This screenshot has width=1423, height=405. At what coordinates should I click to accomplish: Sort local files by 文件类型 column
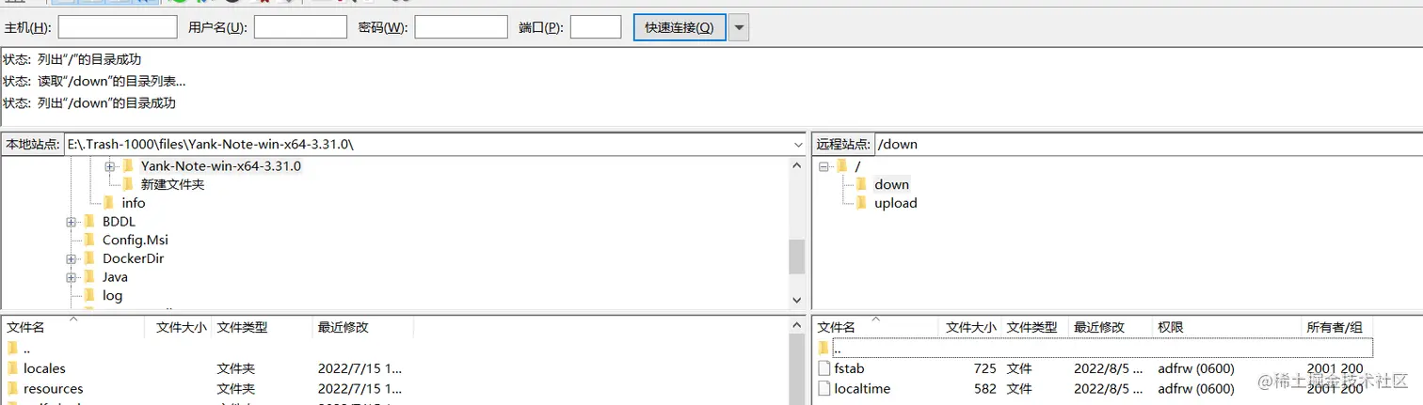click(262, 327)
